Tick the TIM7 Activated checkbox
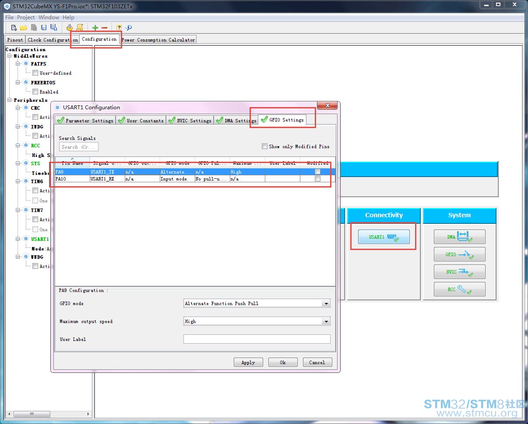 click(35, 219)
